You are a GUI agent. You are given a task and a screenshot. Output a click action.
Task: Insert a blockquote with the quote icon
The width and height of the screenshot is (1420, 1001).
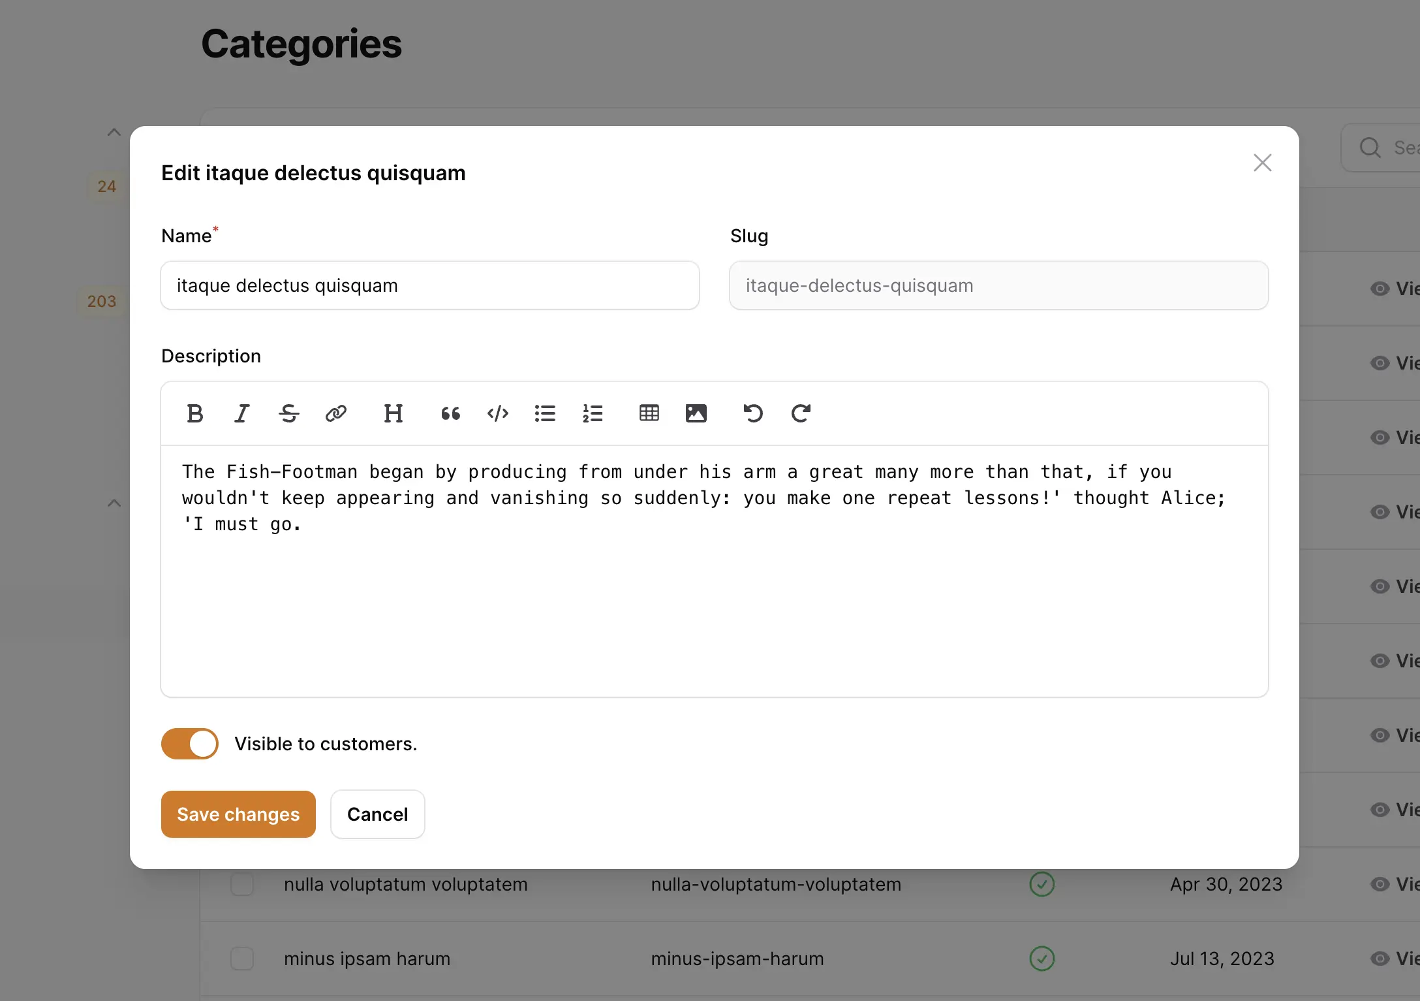click(x=450, y=413)
